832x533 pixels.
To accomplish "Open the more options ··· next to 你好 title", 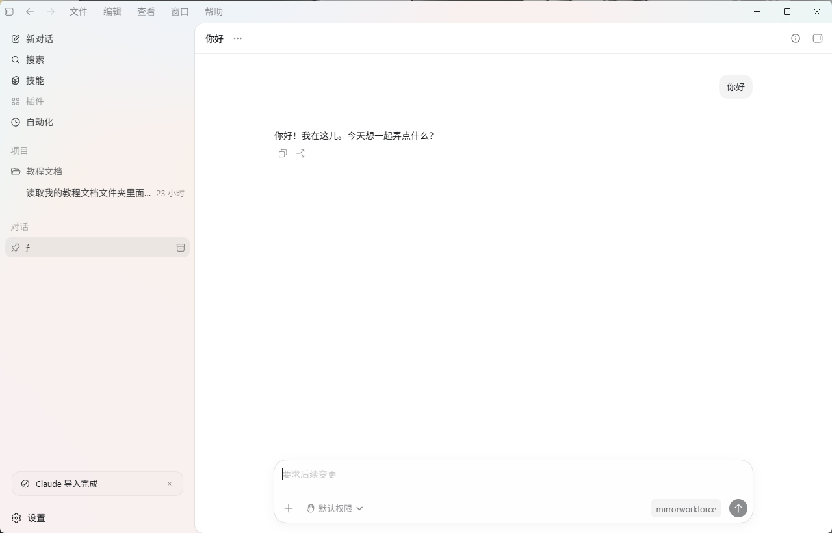I will coord(238,38).
